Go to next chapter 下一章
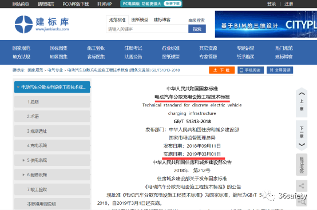Viewport: 317px width, 210px height. point(302,136)
